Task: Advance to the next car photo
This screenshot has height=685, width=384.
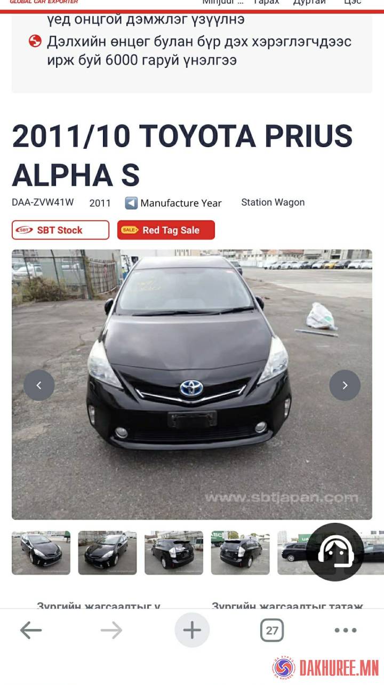Action: click(345, 385)
